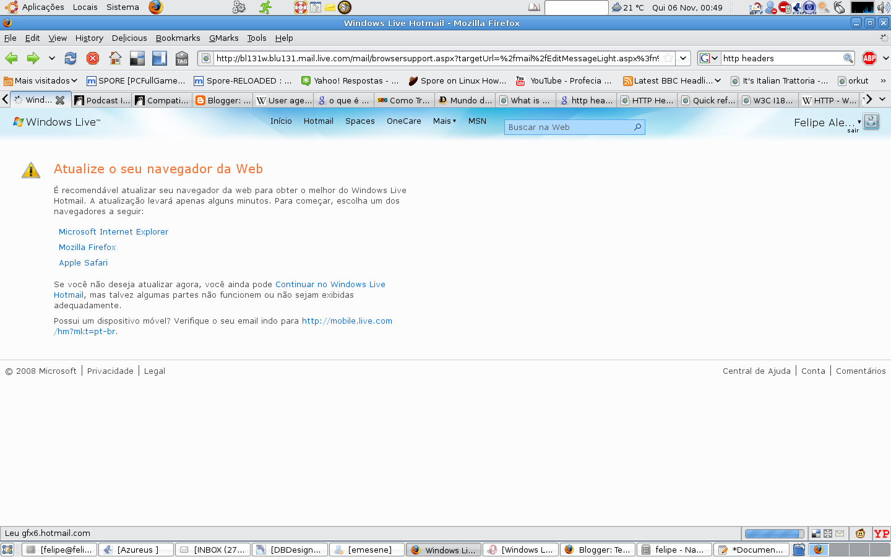
Task: Open the list-all-tabs dropdown arrow
Action: 882,99
